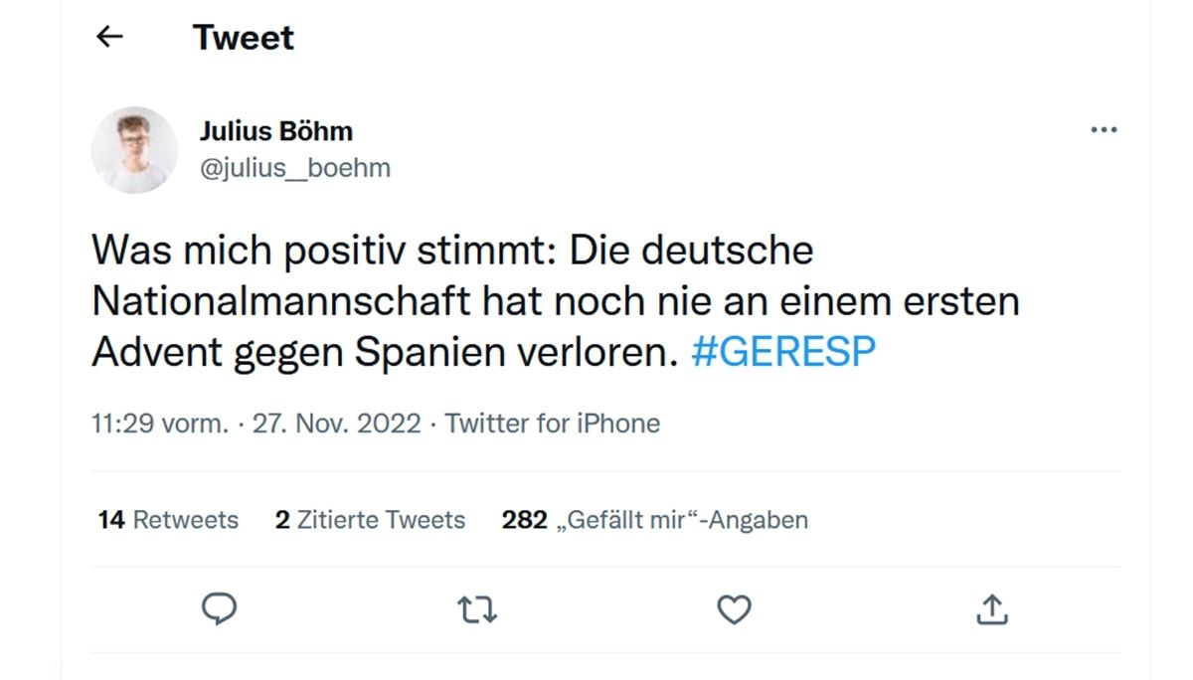Expand more actions with the three dots
Screen dimensions: 1193x680
pyautogui.click(x=1103, y=128)
